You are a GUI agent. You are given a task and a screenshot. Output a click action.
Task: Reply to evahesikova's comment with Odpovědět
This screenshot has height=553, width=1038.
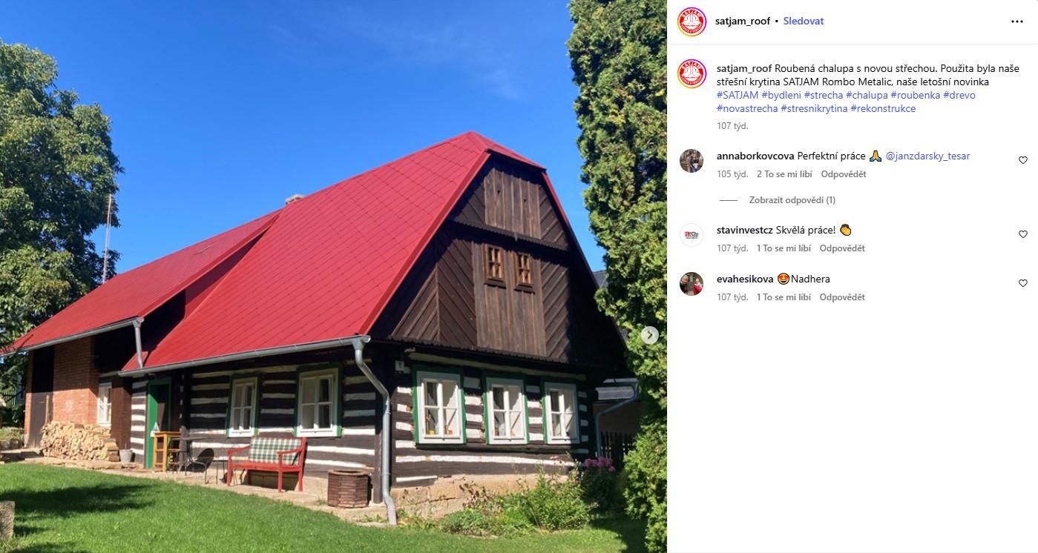pyautogui.click(x=842, y=297)
